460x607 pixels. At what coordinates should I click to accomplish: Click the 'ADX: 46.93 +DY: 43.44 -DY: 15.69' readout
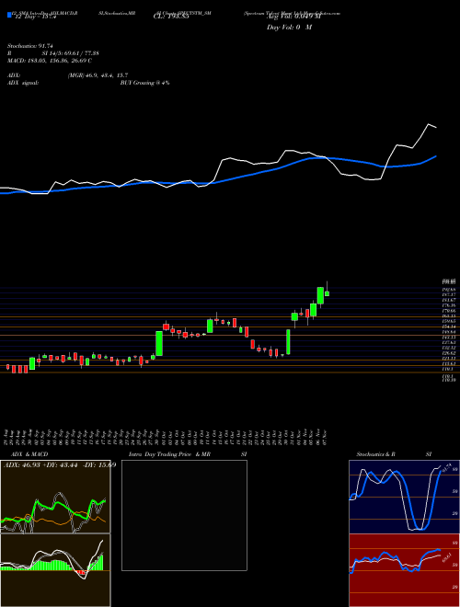[60, 464]
